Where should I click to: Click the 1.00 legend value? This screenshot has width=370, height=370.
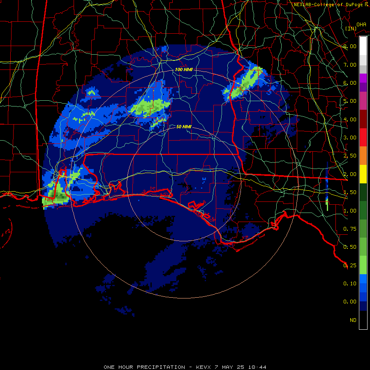(x=350, y=211)
